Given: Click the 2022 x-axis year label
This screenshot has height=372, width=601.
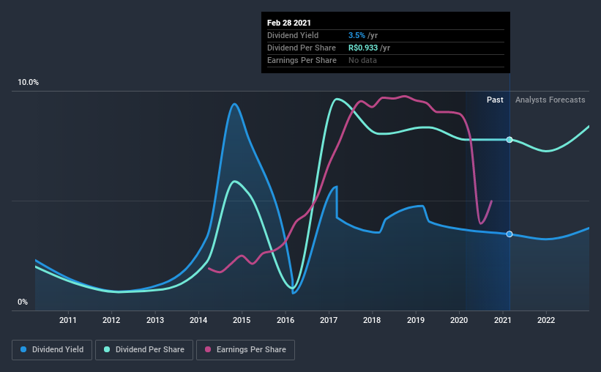Looking at the screenshot, I should pyautogui.click(x=546, y=320).
